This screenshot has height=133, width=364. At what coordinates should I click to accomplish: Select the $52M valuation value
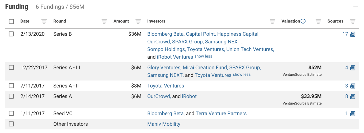(315, 68)
